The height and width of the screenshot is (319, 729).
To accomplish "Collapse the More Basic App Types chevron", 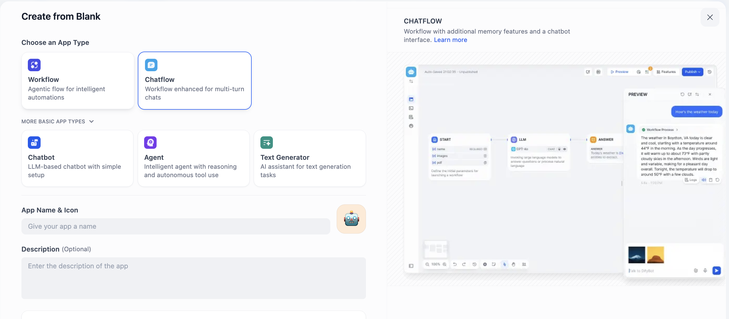I will [x=92, y=122].
